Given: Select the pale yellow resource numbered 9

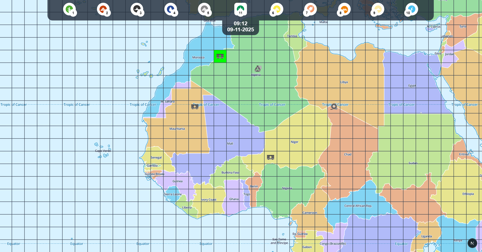Looking at the screenshot, I should coord(378,9).
